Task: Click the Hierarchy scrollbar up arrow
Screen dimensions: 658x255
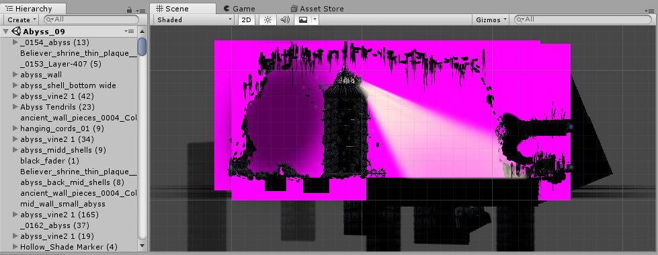Action: (142, 32)
